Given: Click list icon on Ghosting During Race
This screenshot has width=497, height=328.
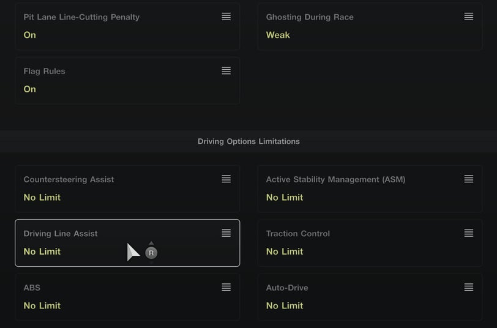Looking at the screenshot, I should 468,17.
